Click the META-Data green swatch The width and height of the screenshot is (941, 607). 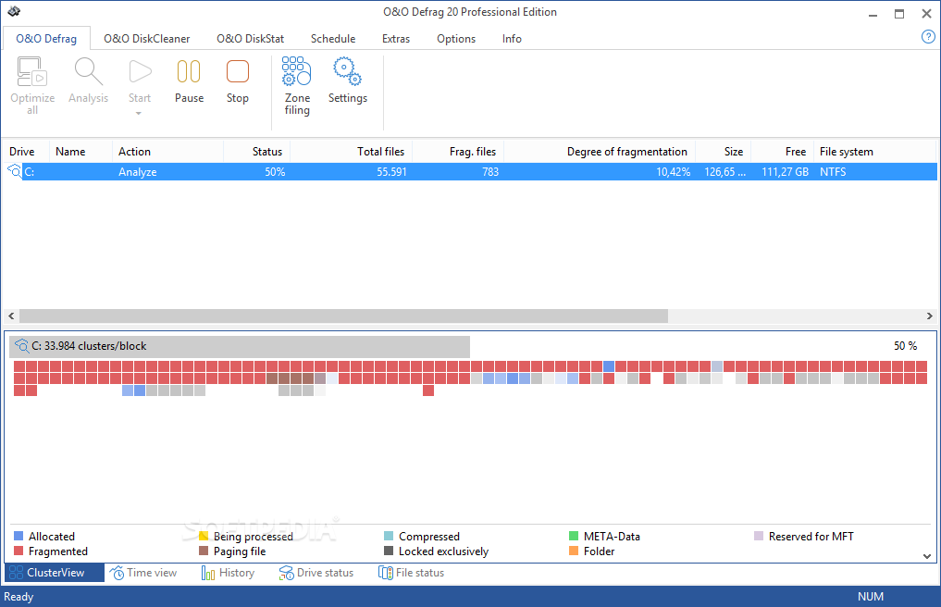574,536
